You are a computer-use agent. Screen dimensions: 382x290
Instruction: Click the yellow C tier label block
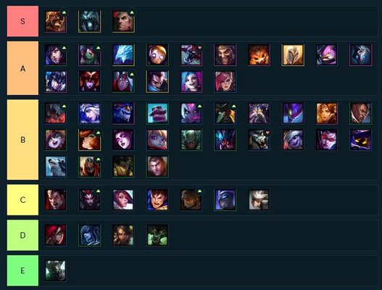click(x=22, y=200)
